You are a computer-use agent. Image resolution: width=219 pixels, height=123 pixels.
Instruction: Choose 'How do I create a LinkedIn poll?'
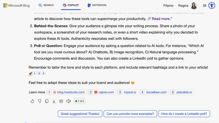184,114
